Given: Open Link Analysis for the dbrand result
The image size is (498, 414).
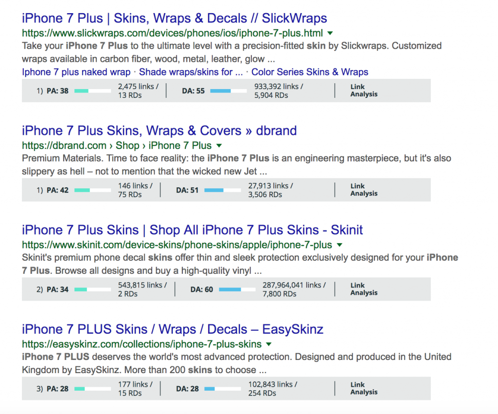Looking at the screenshot, I should [363, 190].
